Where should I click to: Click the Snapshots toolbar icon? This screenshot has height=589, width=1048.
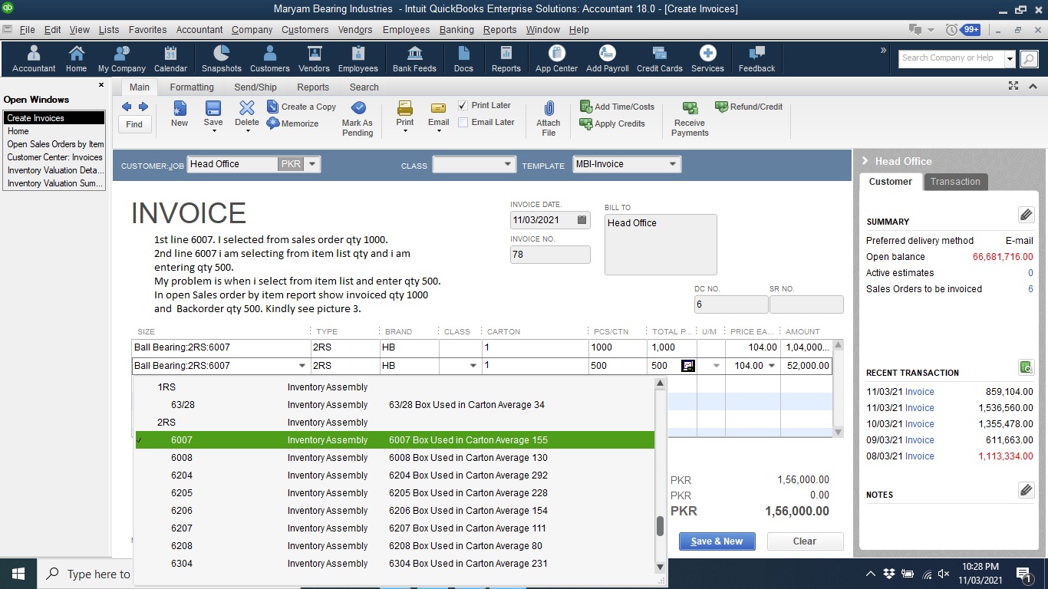click(x=221, y=58)
